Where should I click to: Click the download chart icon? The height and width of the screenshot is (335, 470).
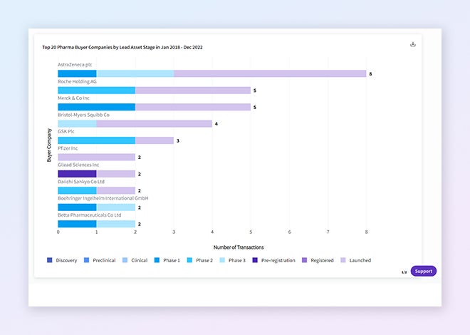tap(412, 44)
